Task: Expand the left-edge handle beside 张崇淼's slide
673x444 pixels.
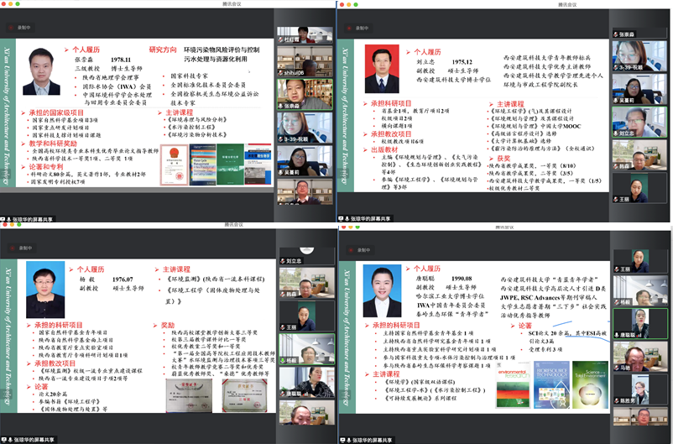Action: pos(3,117)
